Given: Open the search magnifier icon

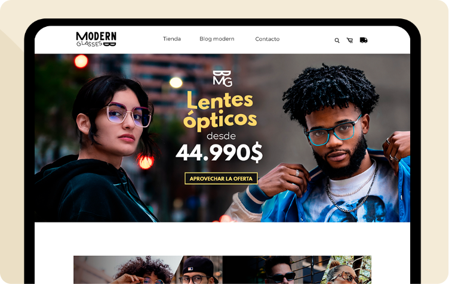Looking at the screenshot, I should (x=337, y=41).
